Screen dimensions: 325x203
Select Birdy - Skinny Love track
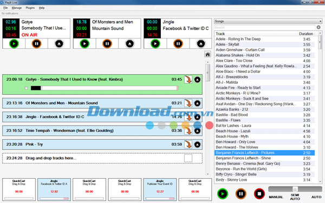tap(264, 180)
